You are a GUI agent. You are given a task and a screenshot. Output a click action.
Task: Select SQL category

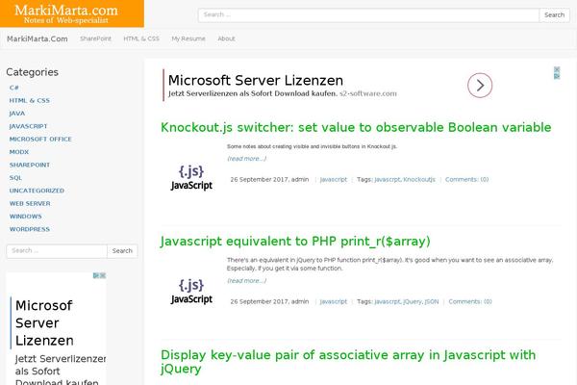tap(15, 178)
